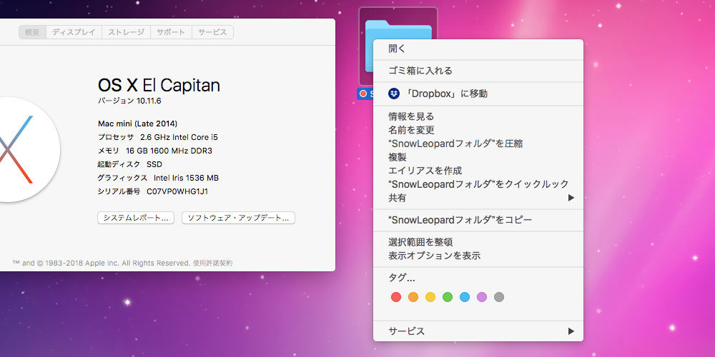Screen dimensions: 715x357
Task: Choose ゴミ箱に入れる from the menu
Action: [478, 71]
